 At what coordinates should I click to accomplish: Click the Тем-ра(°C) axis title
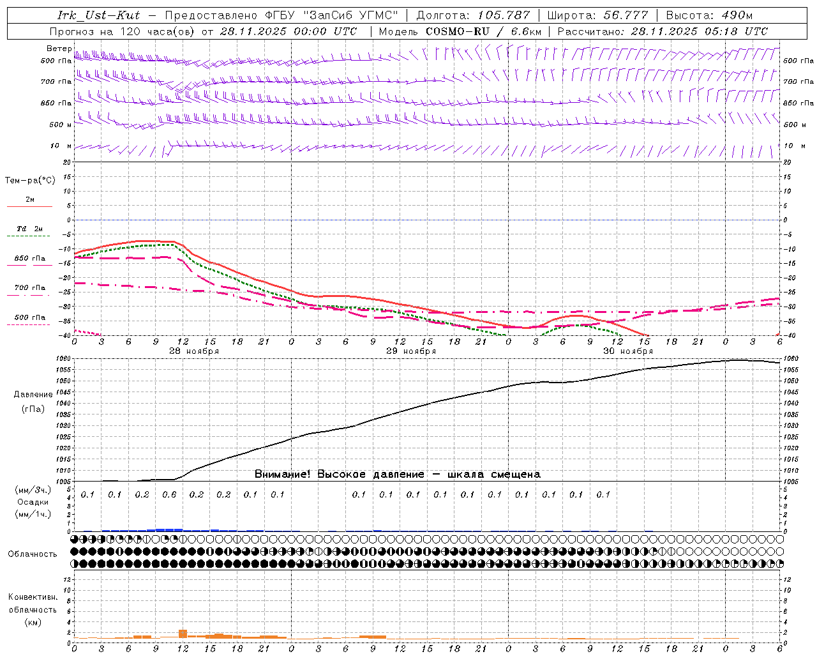coord(30,181)
